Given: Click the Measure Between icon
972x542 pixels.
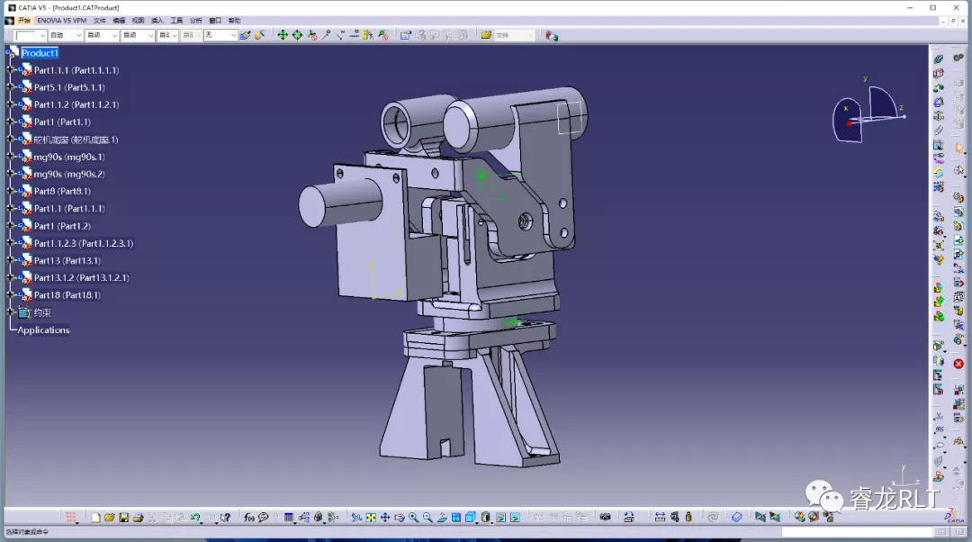Looking at the screenshot, I should [661, 517].
